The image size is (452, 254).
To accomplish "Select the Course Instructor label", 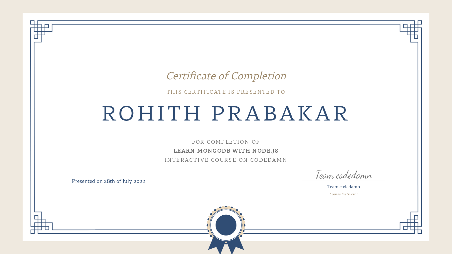I will 344,194.
